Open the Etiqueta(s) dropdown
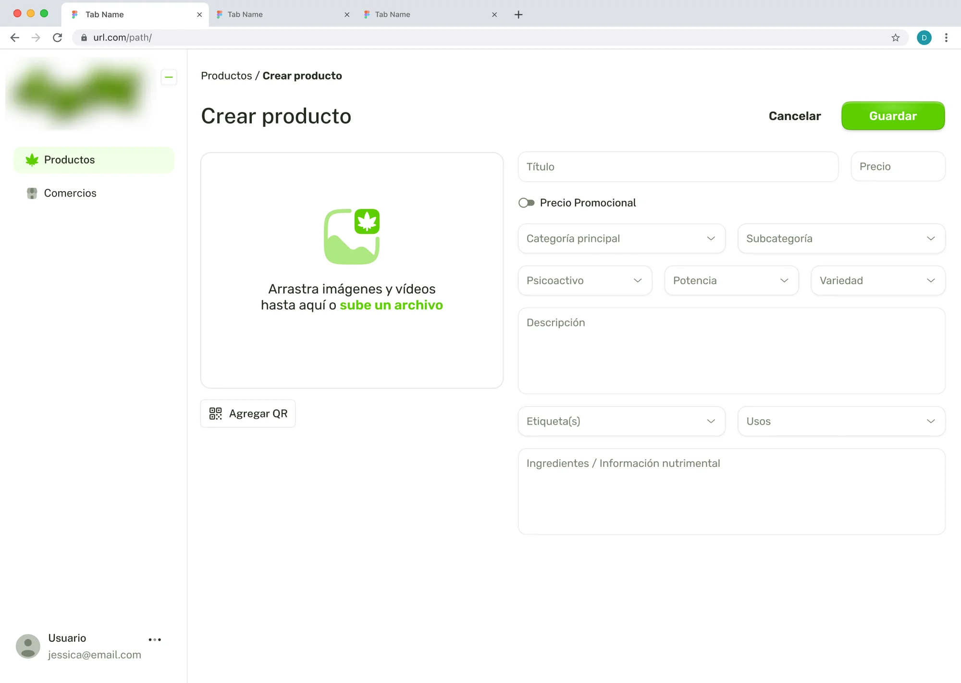Image resolution: width=961 pixels, height=683 pixels. [622, 421]
